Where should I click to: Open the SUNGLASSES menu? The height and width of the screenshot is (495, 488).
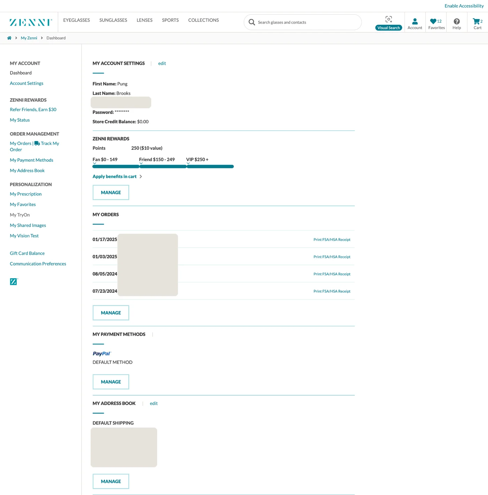click(x=113, y=20)
